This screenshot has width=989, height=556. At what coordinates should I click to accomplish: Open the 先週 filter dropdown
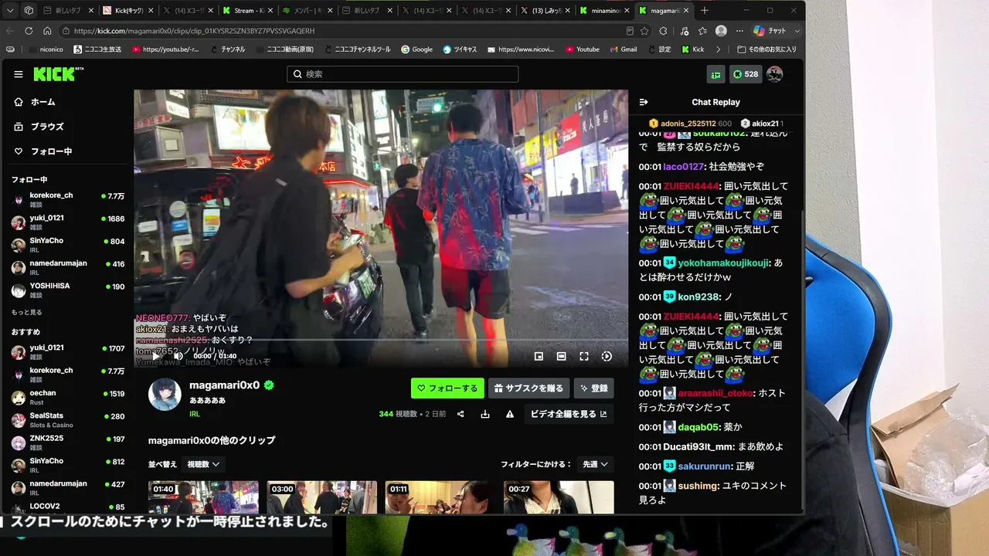[595, 464]
